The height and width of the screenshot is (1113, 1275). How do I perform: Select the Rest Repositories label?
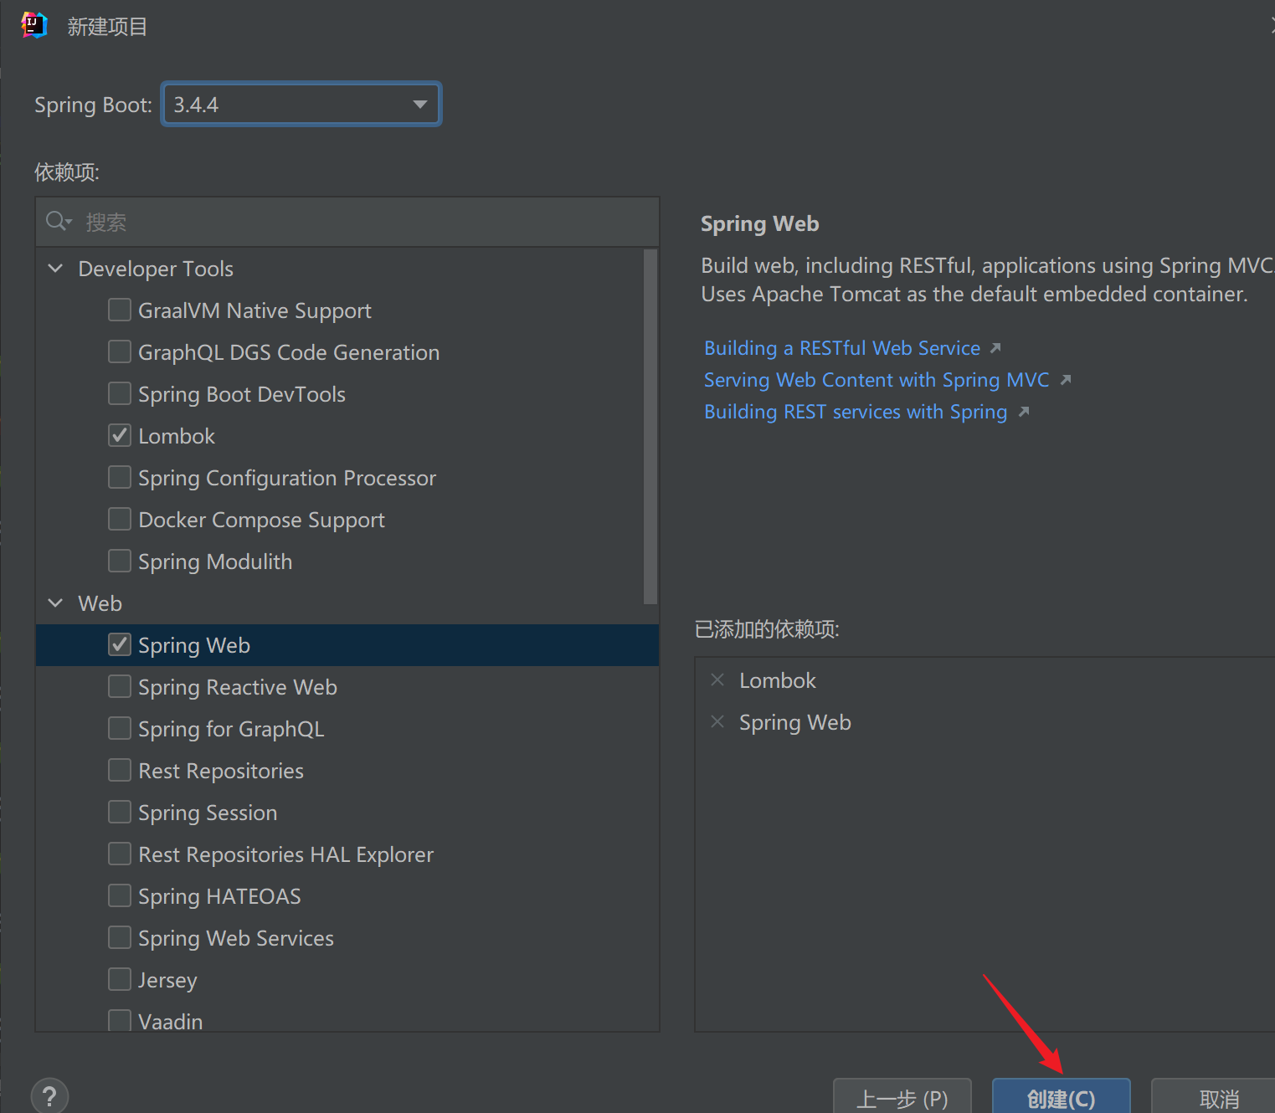(221, 771)
